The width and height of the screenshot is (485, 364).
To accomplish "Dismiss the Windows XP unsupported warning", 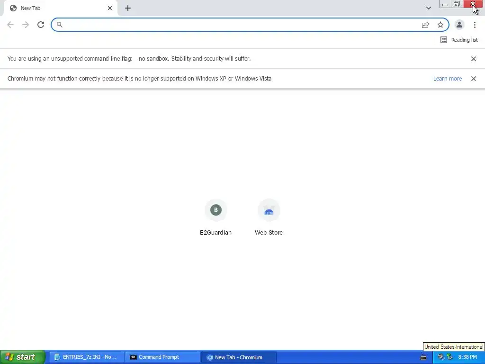I will tap(473, 79).
